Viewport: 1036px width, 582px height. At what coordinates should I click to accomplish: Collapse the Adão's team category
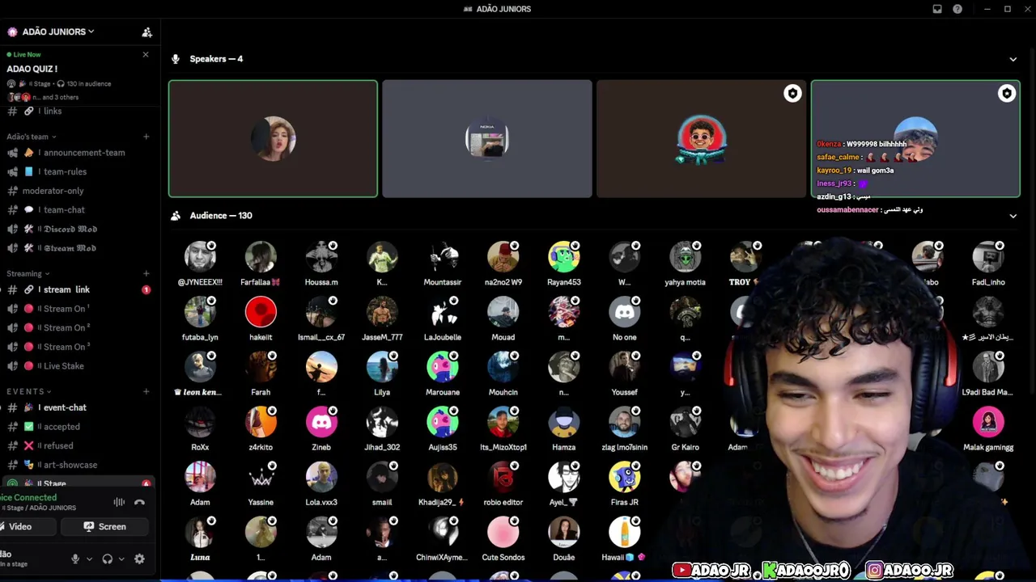point(32,137)
